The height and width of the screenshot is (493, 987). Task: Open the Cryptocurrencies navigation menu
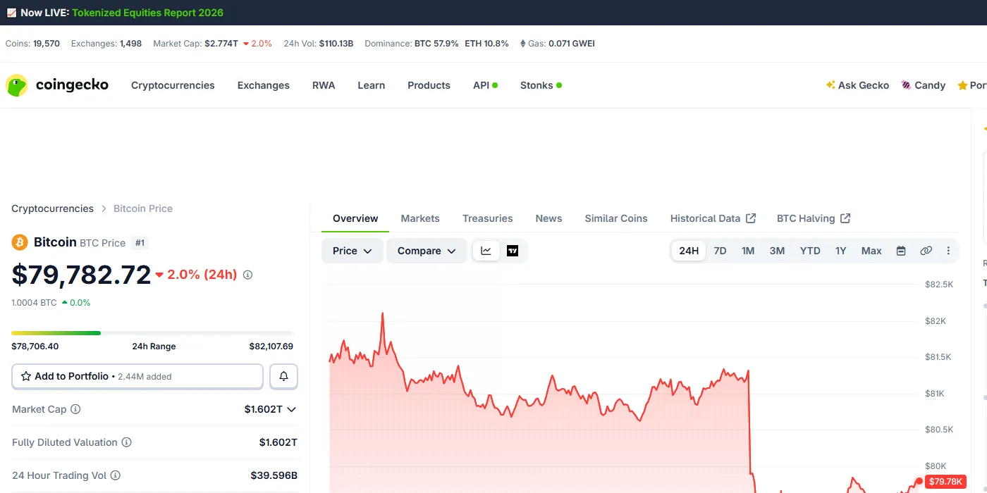coord(173,85)
